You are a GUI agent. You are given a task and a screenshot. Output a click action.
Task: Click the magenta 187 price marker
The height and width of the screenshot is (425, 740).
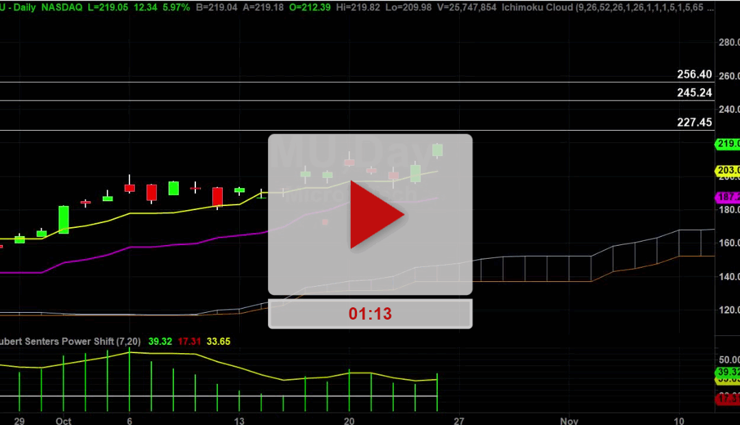tap(726, 197)
